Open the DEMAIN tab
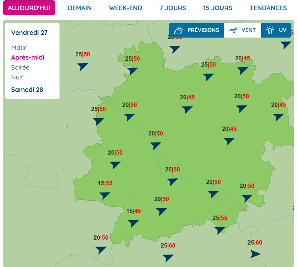 pos(80,8)
